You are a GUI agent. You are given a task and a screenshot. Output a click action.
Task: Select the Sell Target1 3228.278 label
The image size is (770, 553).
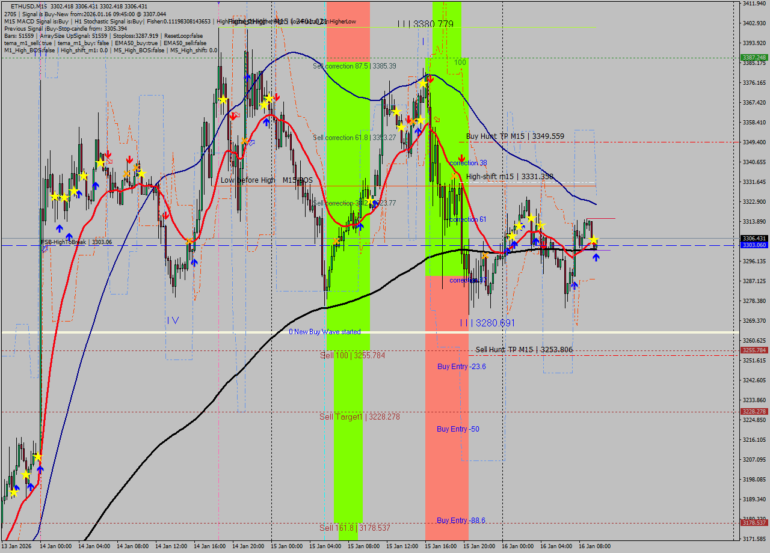pyautogui.click(x=359, y=417)
